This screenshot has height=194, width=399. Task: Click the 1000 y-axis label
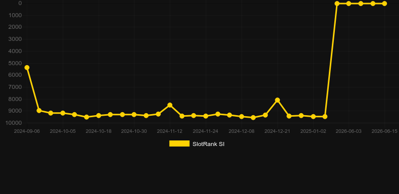[15, 15]
